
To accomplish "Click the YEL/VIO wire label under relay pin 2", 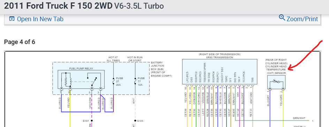I will [x=68, y=103].
